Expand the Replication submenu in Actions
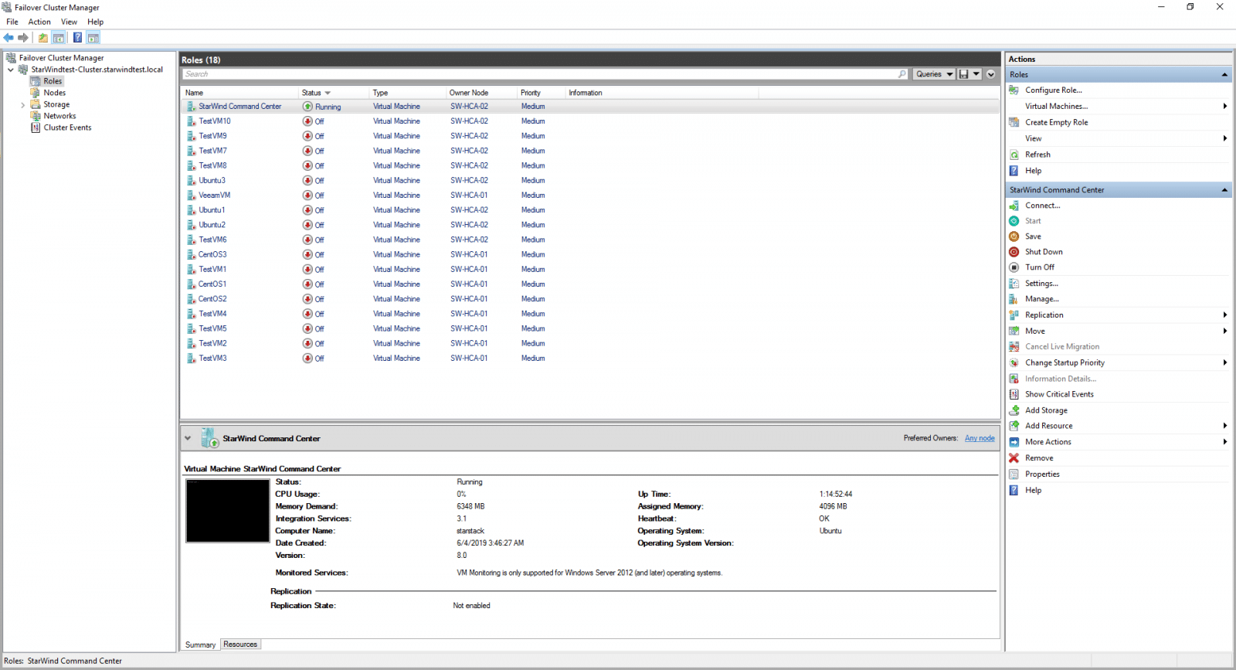This screenshot has height=670, width=1236. click(1225, 315)
